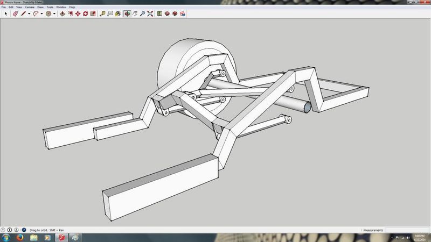
Task: Activate the Push/Pull tool
Action: tap(62, 13)
